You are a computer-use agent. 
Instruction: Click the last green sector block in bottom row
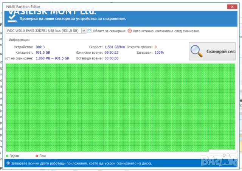tap(207, 150)
